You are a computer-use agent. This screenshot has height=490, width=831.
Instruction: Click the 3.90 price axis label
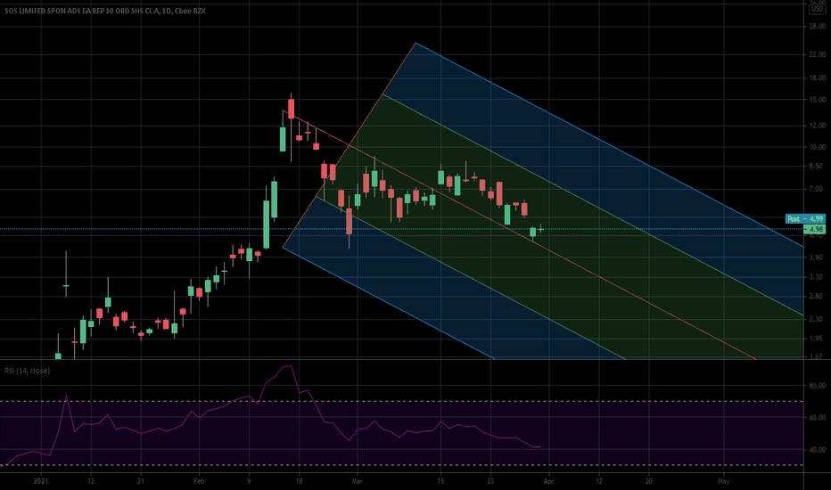(x=818, y=257)
